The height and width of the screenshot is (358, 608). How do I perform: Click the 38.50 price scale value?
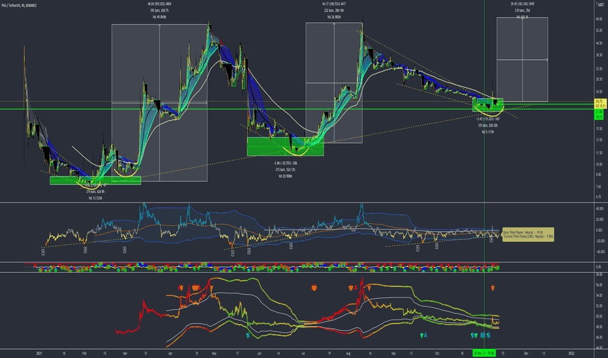coord(599,55)
